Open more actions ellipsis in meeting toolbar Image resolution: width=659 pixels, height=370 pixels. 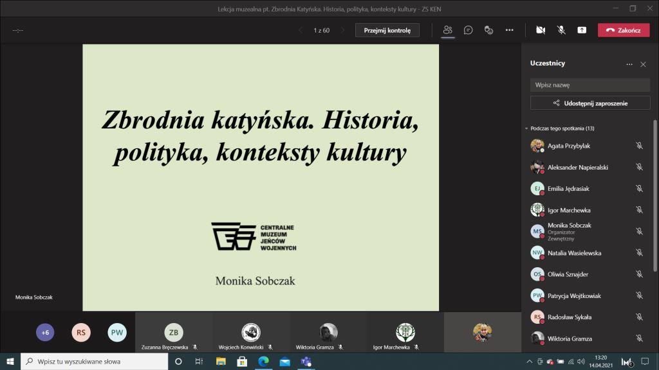[509, 30]
